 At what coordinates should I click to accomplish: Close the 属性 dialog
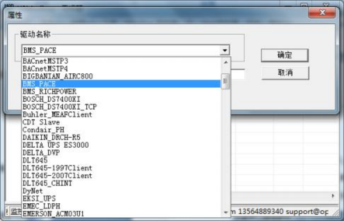click(x=322, y=13)
